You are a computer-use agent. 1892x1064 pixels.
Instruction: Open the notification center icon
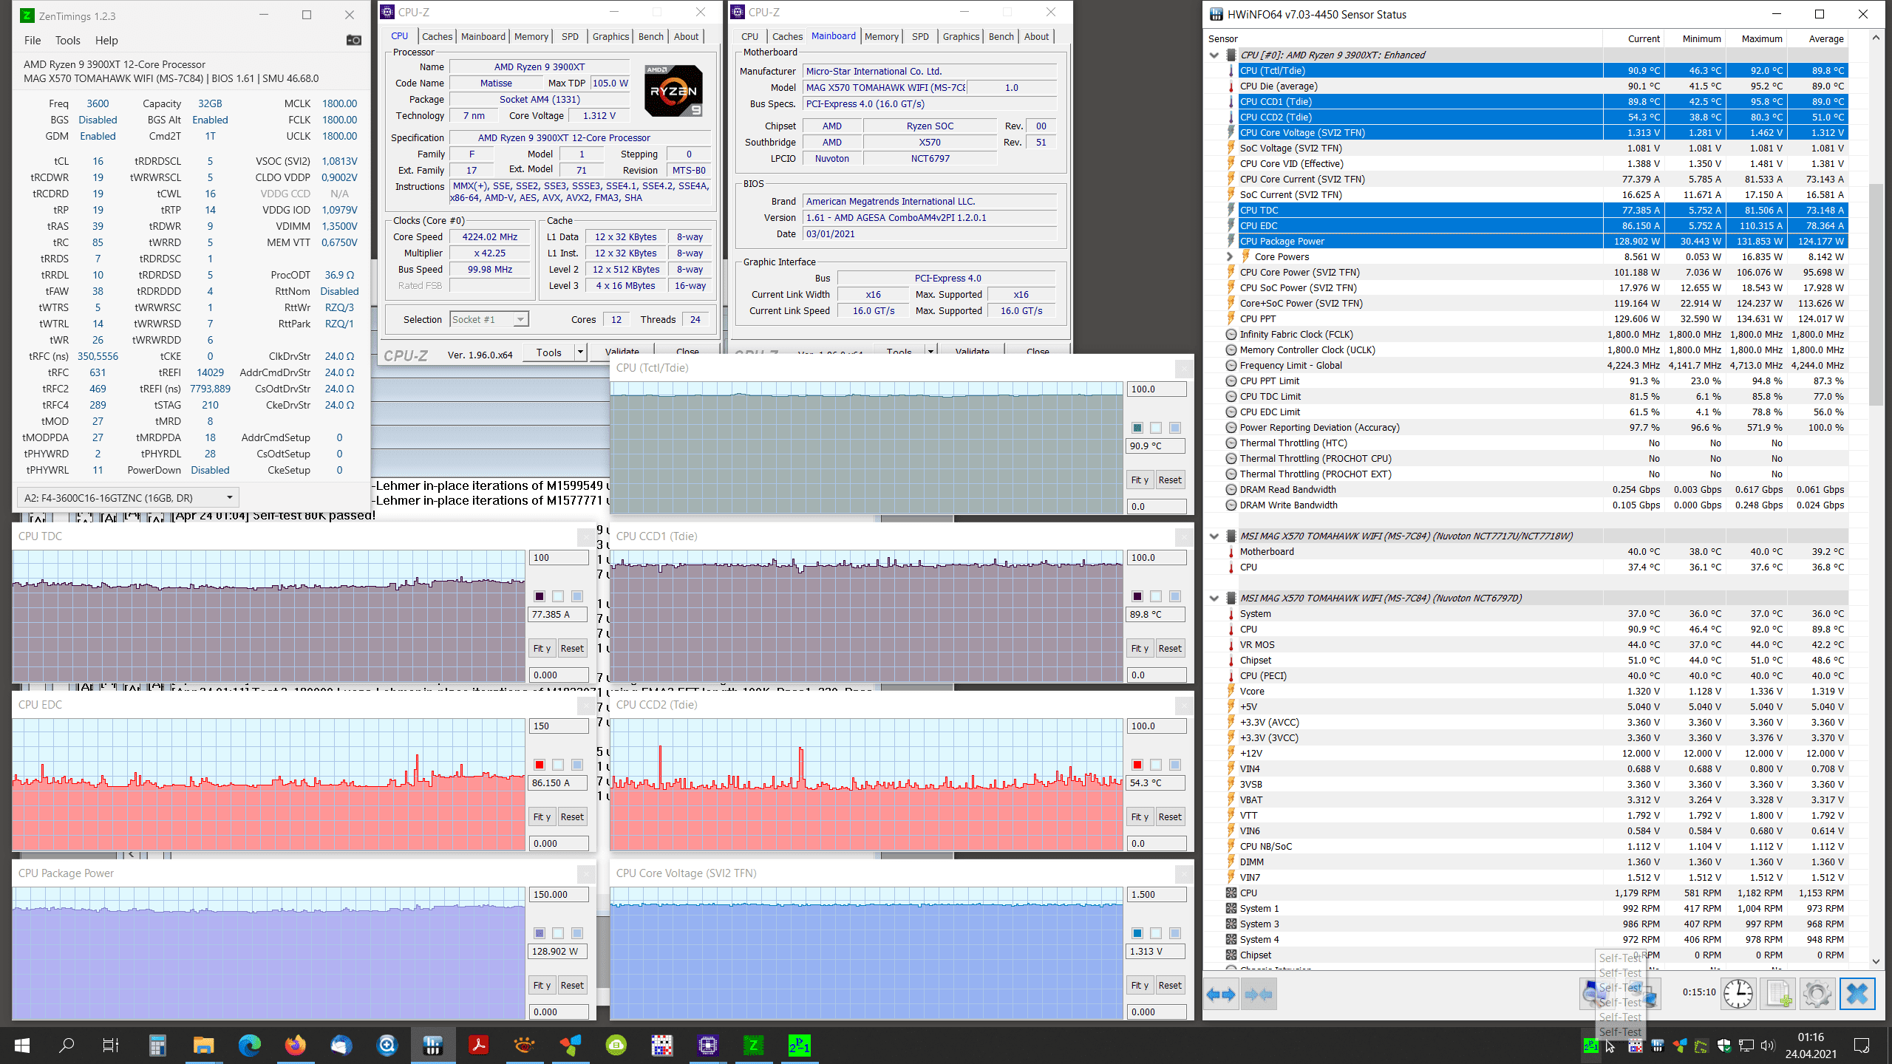tap(1862, 1046)
